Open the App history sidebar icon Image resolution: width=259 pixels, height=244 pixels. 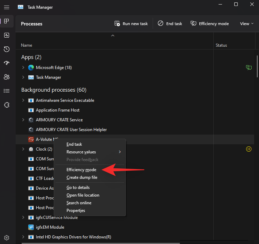pyautogui.click(x=7, y=49)
